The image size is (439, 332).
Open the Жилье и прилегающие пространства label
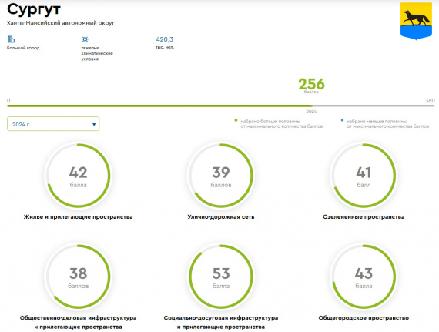[x=78, y=217]
